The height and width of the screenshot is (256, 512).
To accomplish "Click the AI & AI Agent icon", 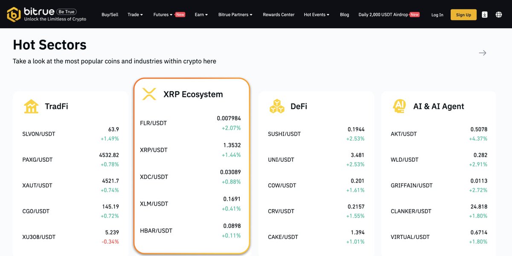I will point(399,106).
